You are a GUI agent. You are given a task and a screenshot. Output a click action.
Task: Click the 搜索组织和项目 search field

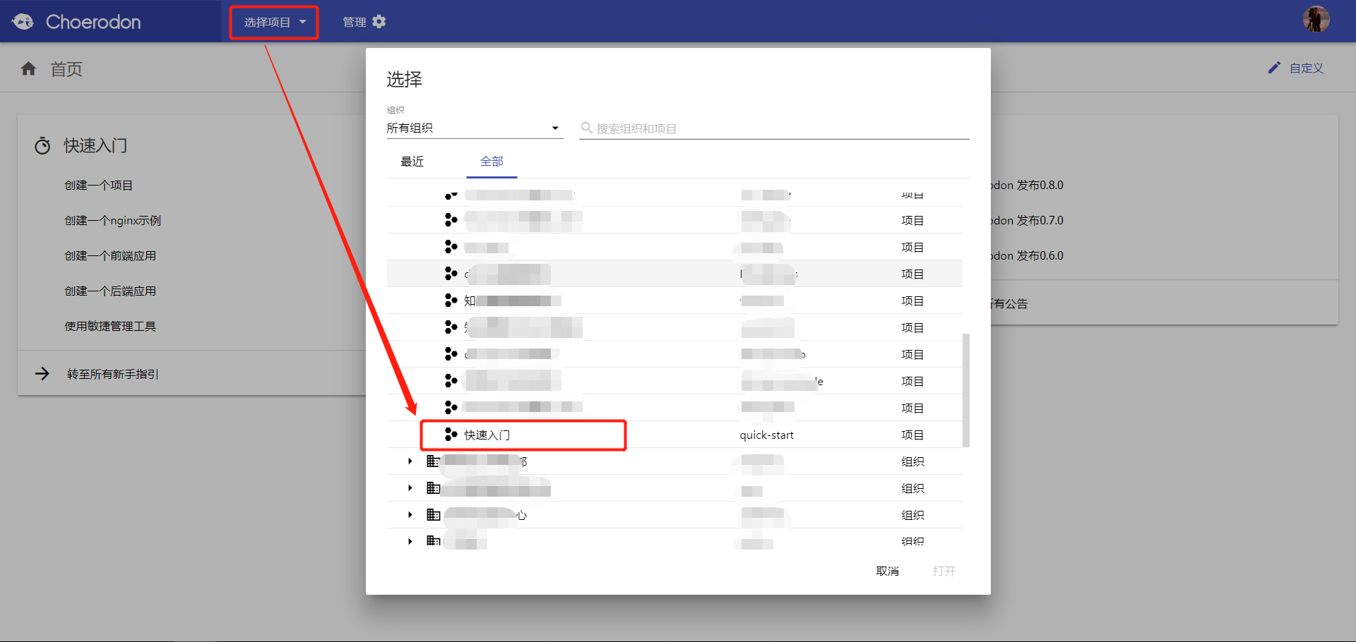[774, 128]
